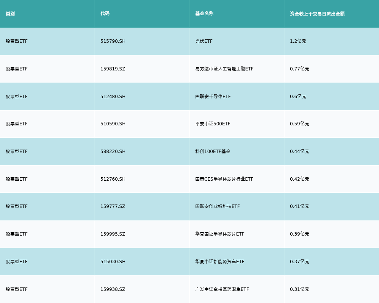Select code 159777.SZ
Image resolution: width=379 pixels, height=303 pixels.
pos(113,206)
